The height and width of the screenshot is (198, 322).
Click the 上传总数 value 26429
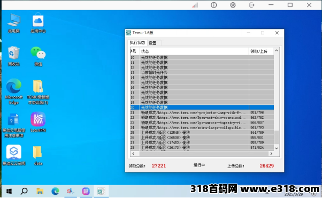pyautogui.click(x=266, y=166)
